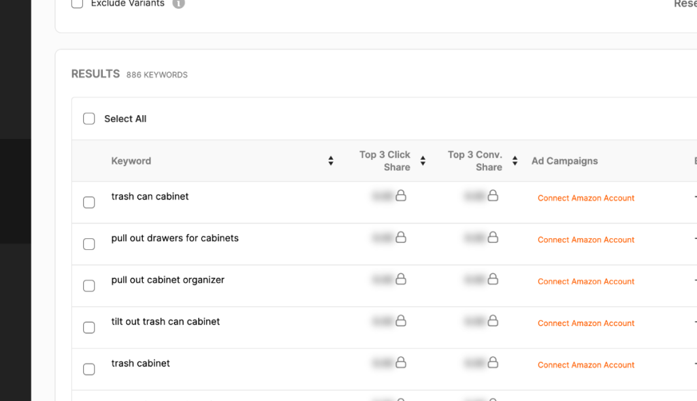
Task: Click conv-share lock for trash cabinet row
Action: coord(493,362)
